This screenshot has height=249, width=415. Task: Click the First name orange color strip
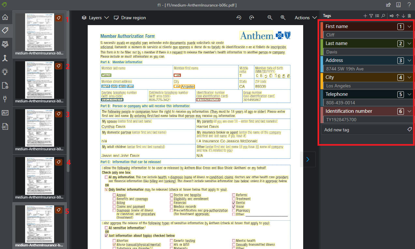click(322, 30)
